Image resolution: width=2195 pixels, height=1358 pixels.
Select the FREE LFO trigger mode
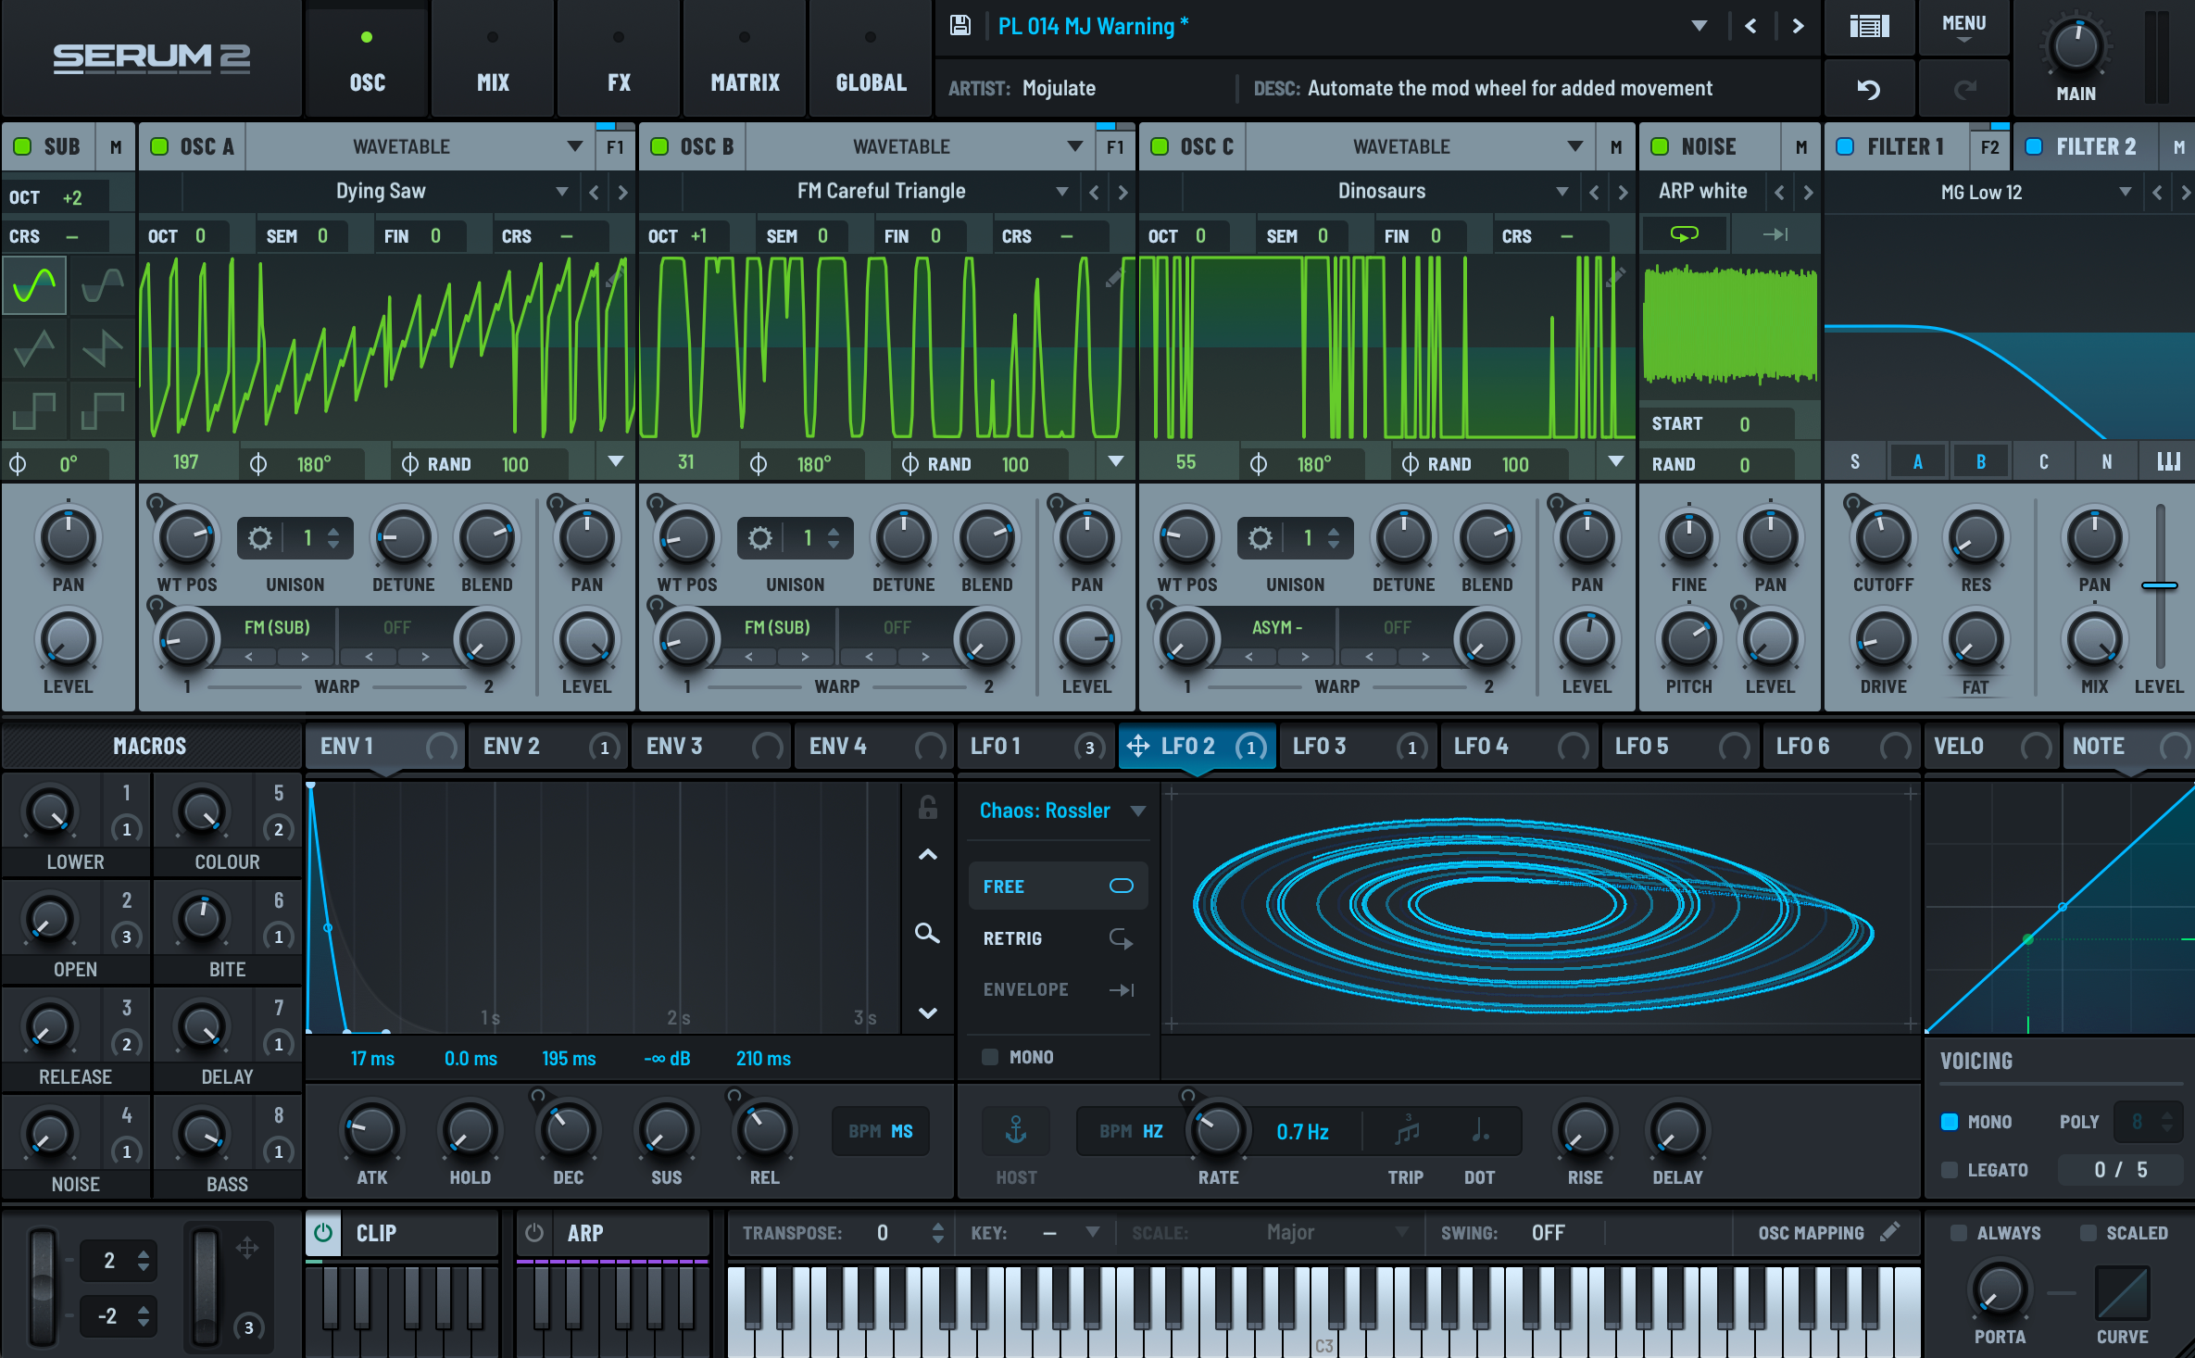point(1058,886)
